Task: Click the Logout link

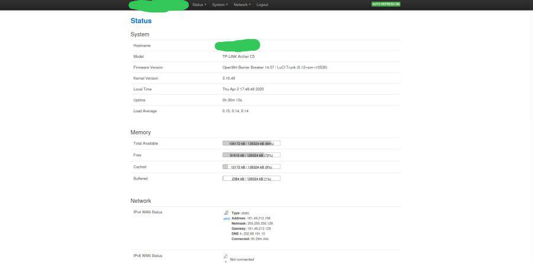Action: [262, 5]
